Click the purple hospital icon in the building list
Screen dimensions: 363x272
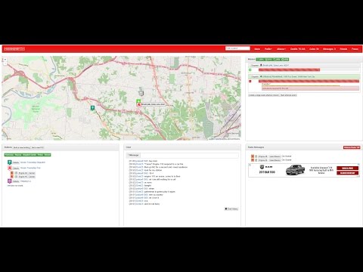pos(10,181)
